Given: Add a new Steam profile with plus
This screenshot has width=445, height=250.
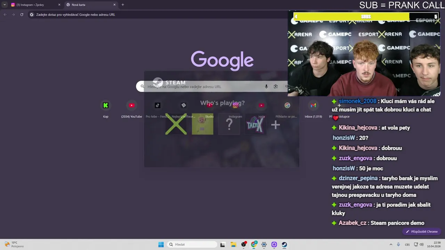Looking at the screenshot, I should tap(276, 125).
